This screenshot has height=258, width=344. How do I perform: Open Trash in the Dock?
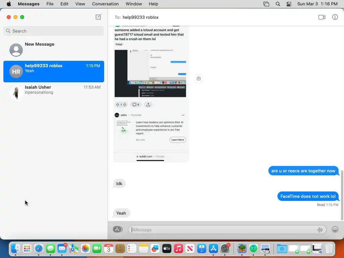(x=329, y=249)
